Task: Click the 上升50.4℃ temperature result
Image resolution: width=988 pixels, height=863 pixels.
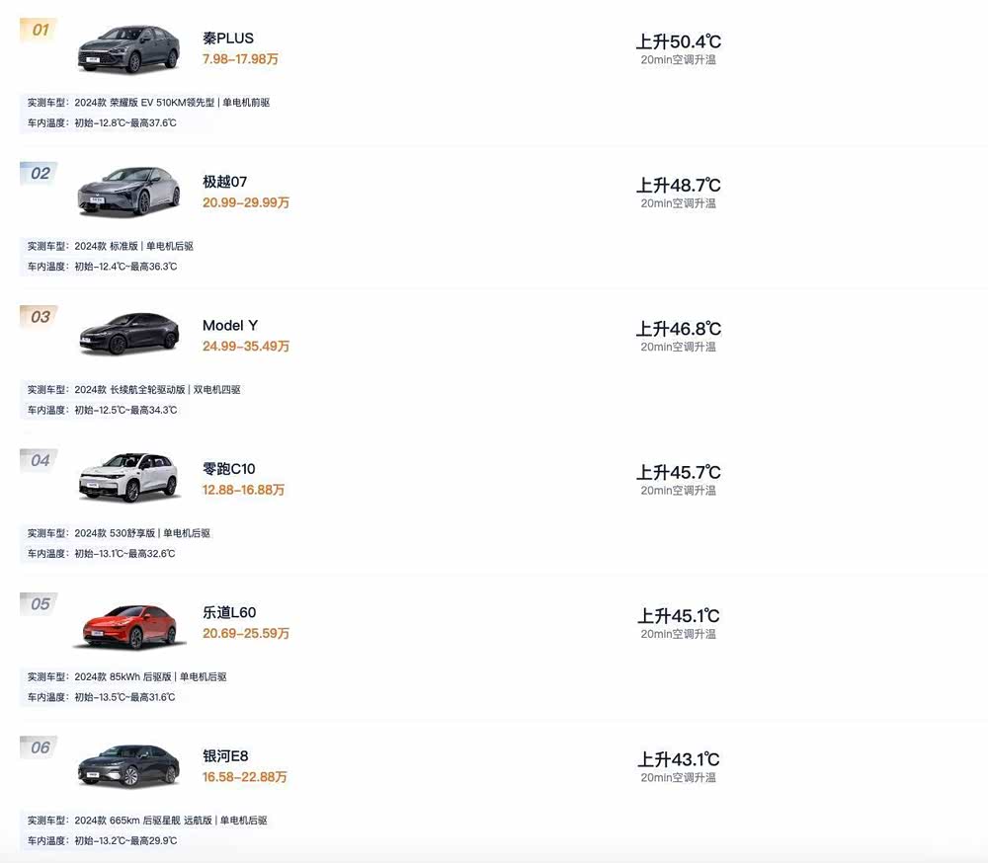Action: coord(678,41)
